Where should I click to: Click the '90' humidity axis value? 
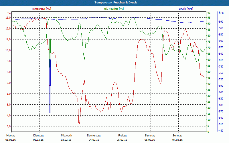pos(209,24)
